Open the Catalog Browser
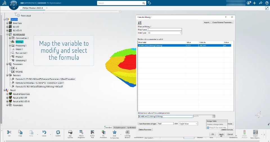Viewport: 270px width, 142px height. point(127,134)
